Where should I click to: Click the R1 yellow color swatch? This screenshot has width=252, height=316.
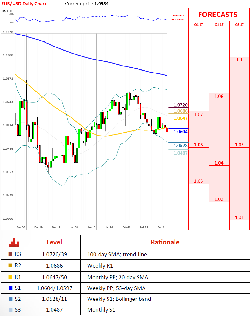(10, 277)
